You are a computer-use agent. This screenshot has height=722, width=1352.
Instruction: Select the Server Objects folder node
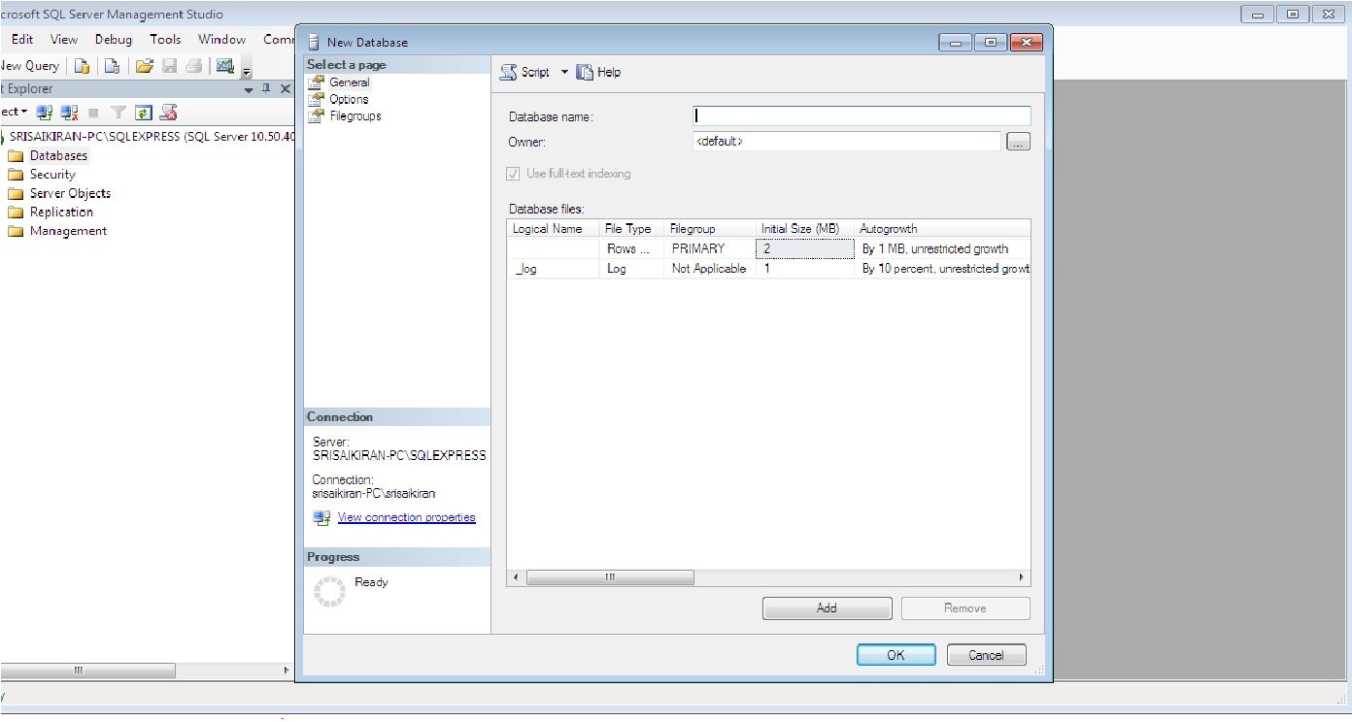[x=70, y=193]
